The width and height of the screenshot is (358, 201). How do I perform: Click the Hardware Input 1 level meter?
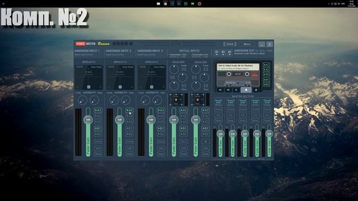(x=78, y=132)
